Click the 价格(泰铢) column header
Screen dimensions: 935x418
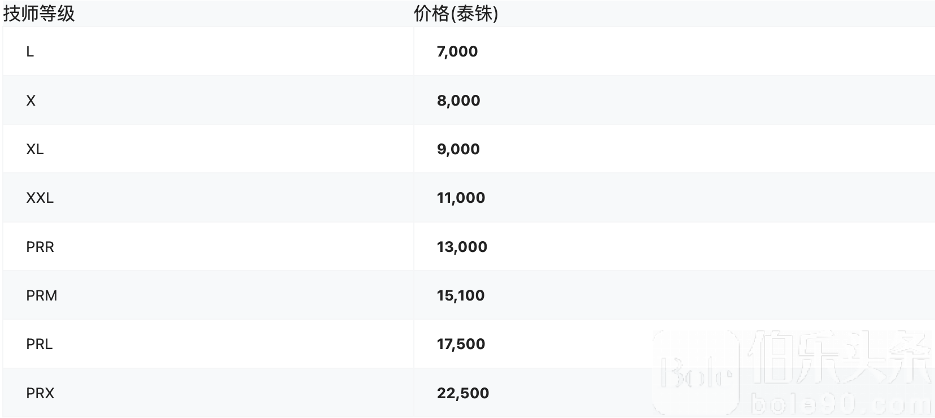coord(456,14)
